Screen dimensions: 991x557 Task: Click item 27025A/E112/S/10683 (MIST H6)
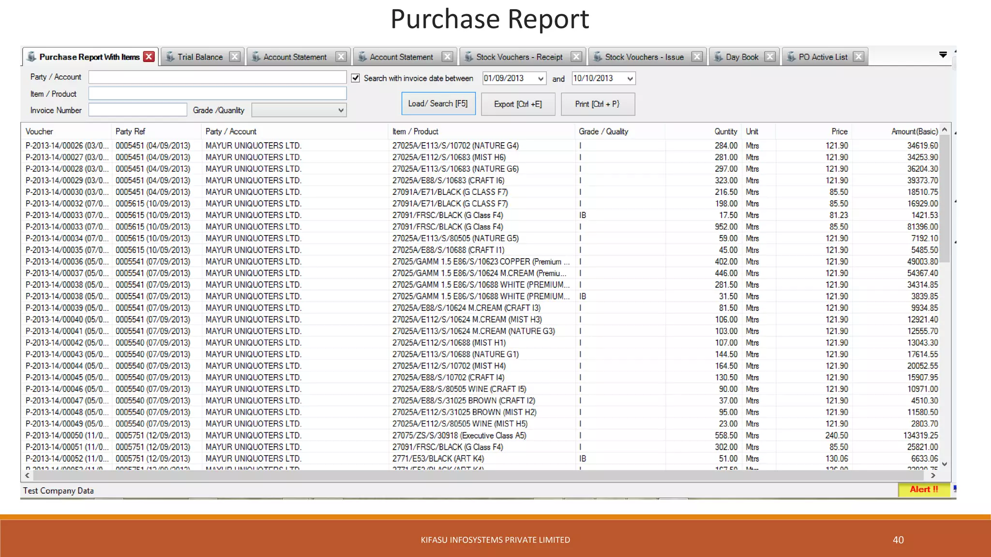pos(449,157)
